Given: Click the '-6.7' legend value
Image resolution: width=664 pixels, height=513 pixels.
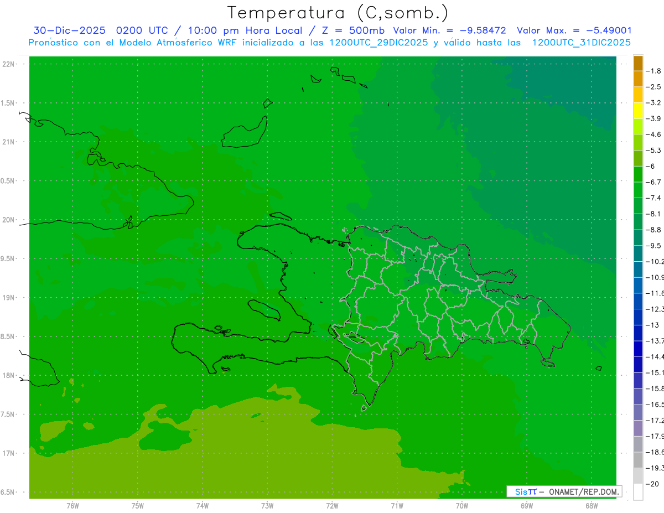Looking at the screenshot, I should click(x=653, y=182).
